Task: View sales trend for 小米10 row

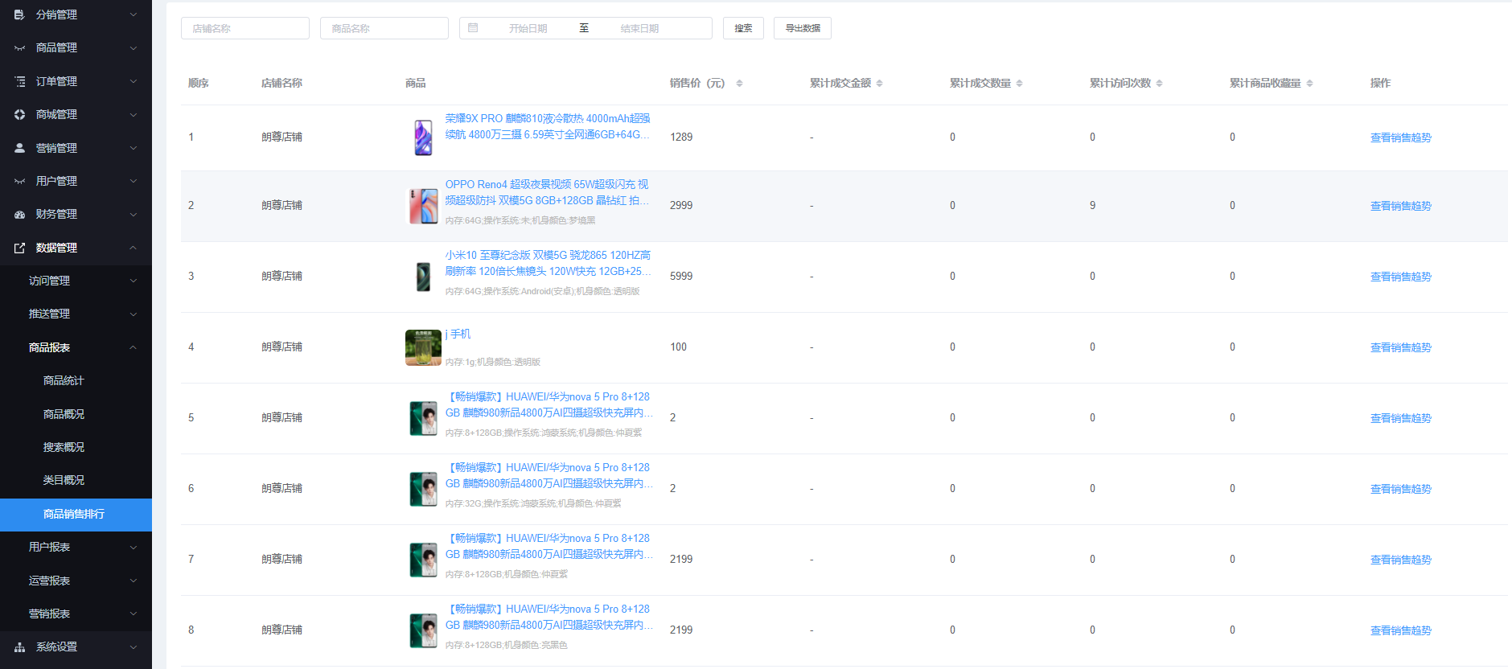Action: point(1400,277)
